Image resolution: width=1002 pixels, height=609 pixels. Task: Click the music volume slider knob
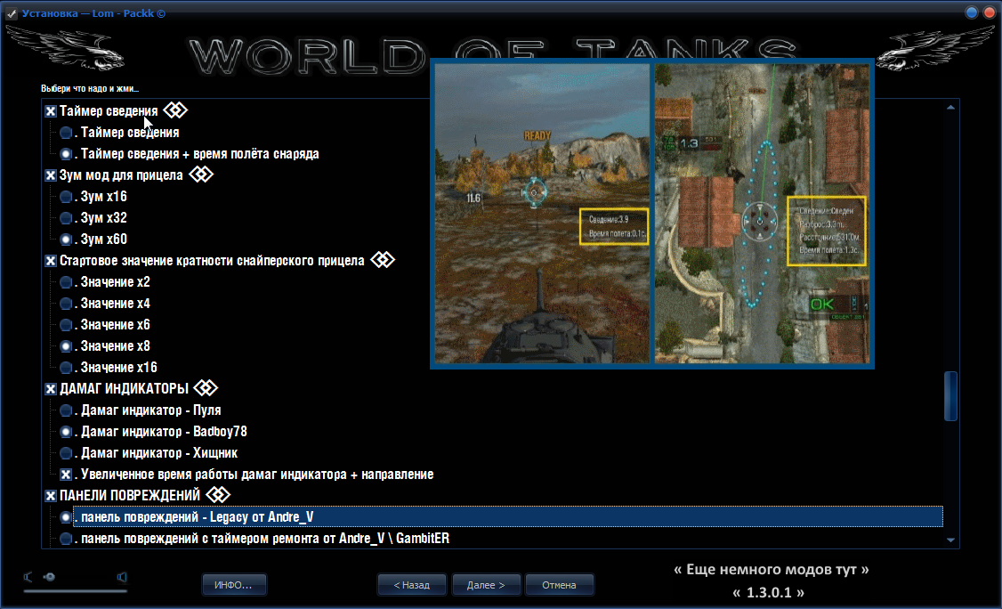coord(49,577)
